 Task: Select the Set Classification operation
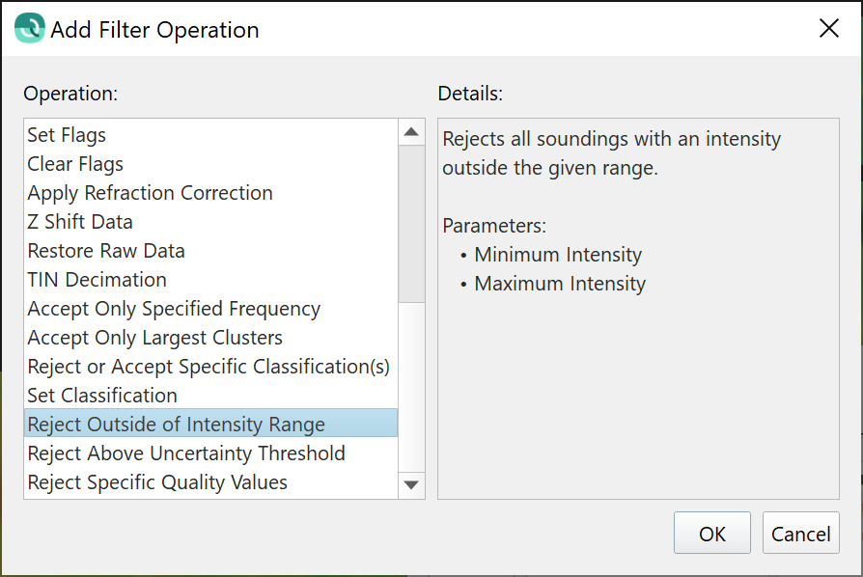[x=102, y=396]
